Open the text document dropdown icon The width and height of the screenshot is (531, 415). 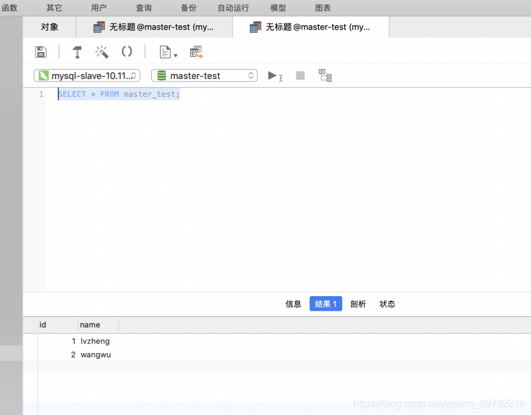168,52
